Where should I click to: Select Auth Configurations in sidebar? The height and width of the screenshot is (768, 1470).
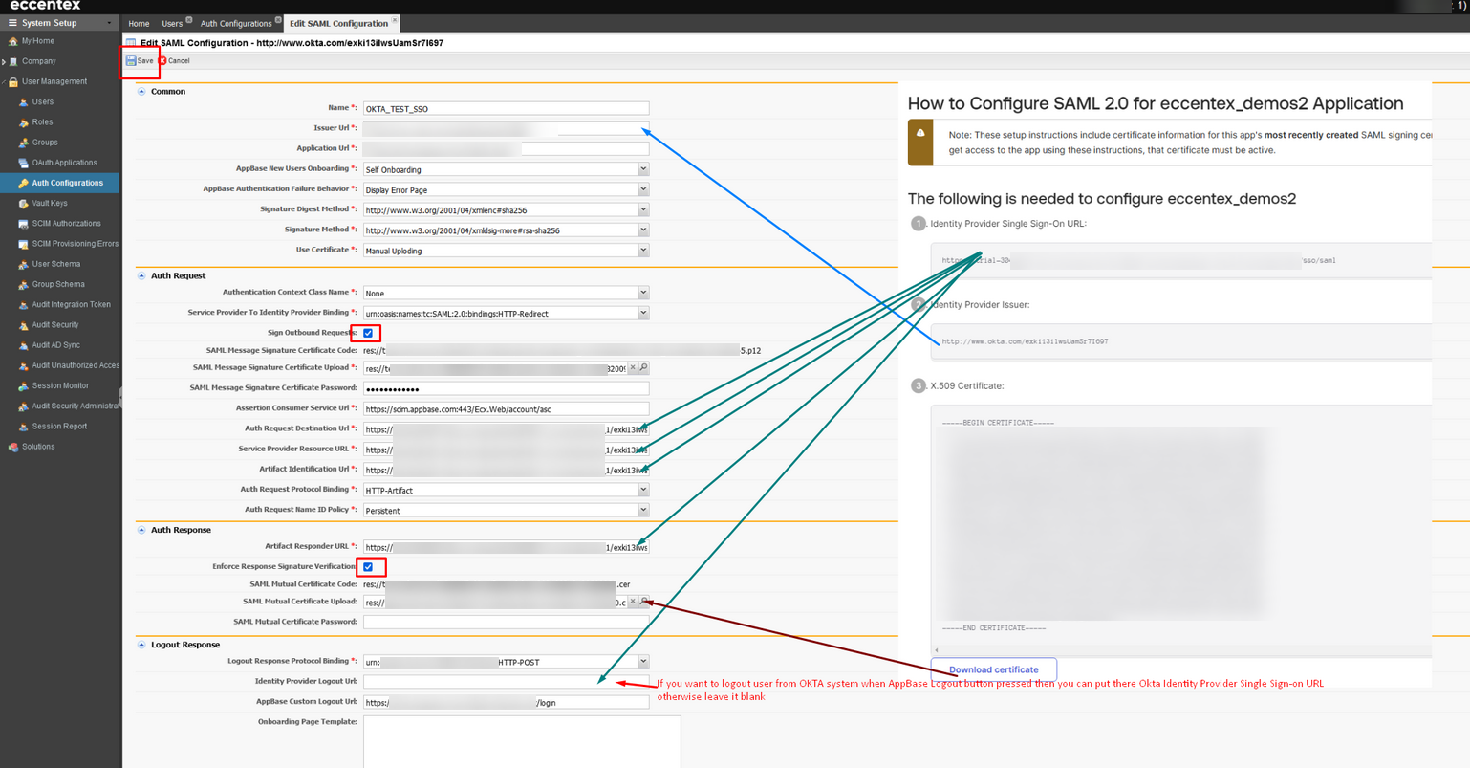[x=67, y=183]
